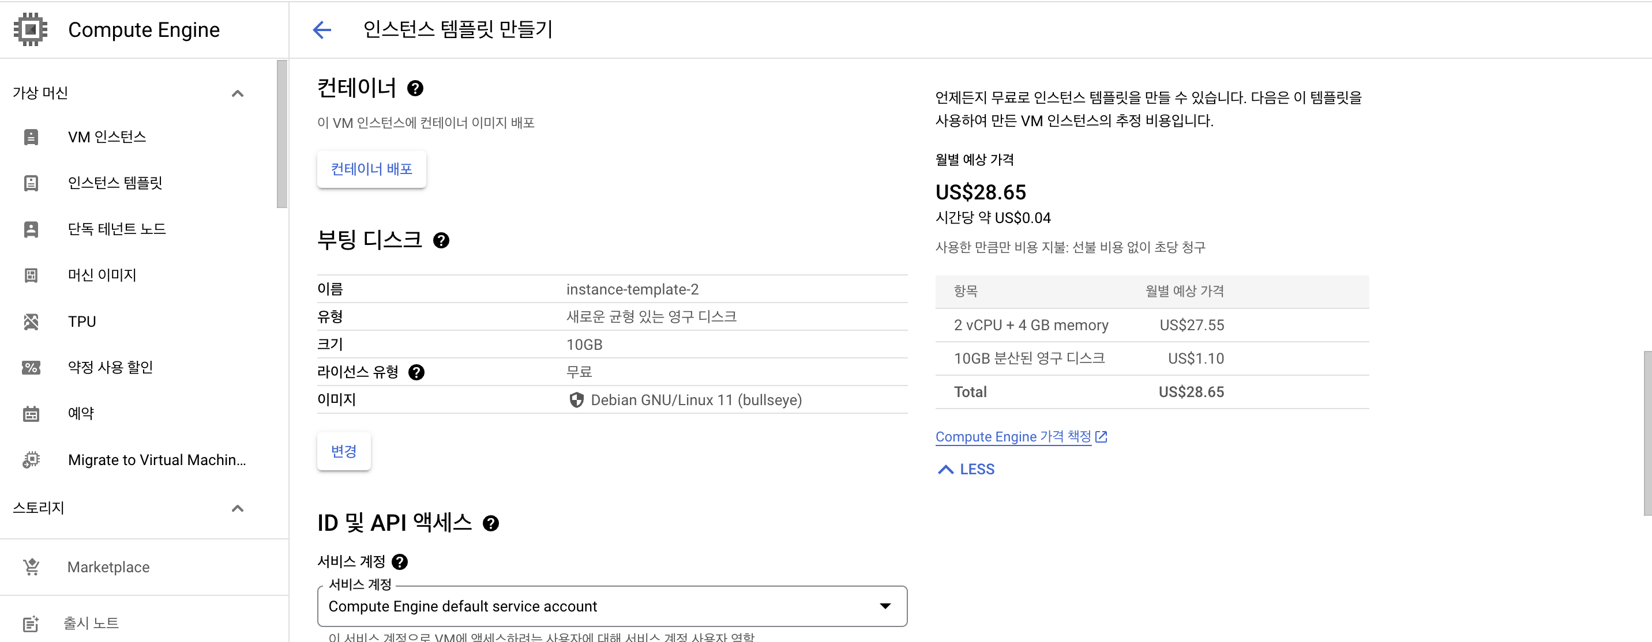Click help icon next to 서비스 계정
The image size is (1652, 642).
click(400, 562)
